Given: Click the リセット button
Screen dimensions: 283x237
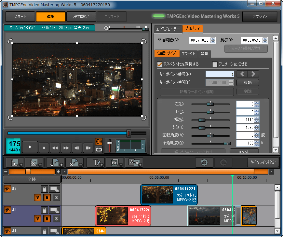Looking at the screenshot, I should tap(244, 151).
